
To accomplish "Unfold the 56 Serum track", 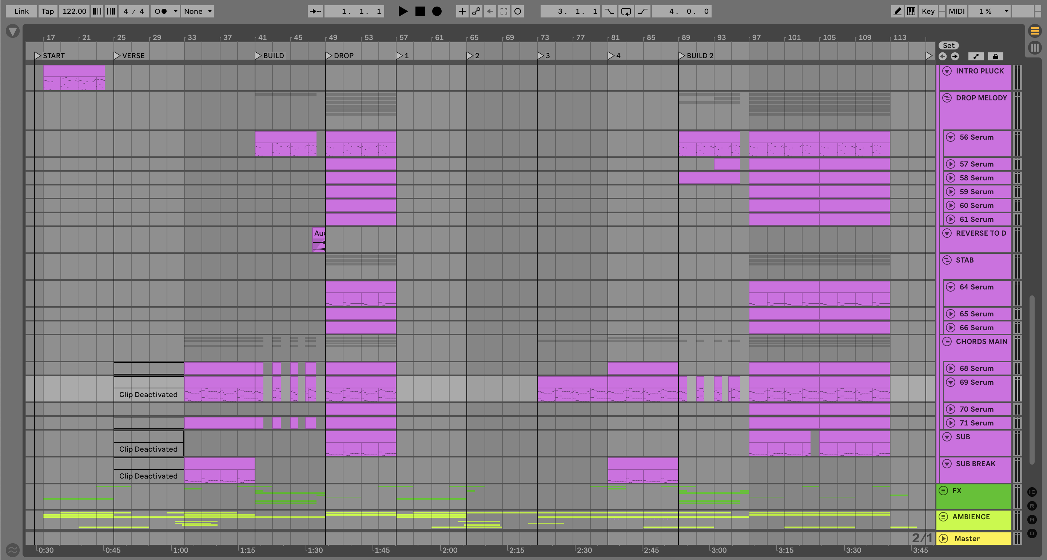I will point(950,137).
